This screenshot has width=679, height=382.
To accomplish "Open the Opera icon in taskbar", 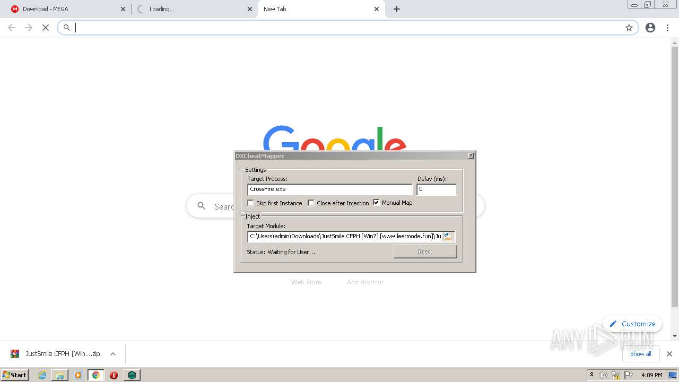I will pos(114,375).
